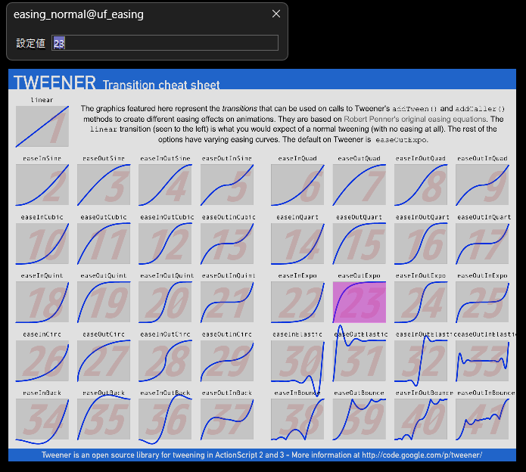Choose easeInOutQuad curve number 8
Image resolution: width=526 pixels, height=472 pixels.
click(421, 185)
